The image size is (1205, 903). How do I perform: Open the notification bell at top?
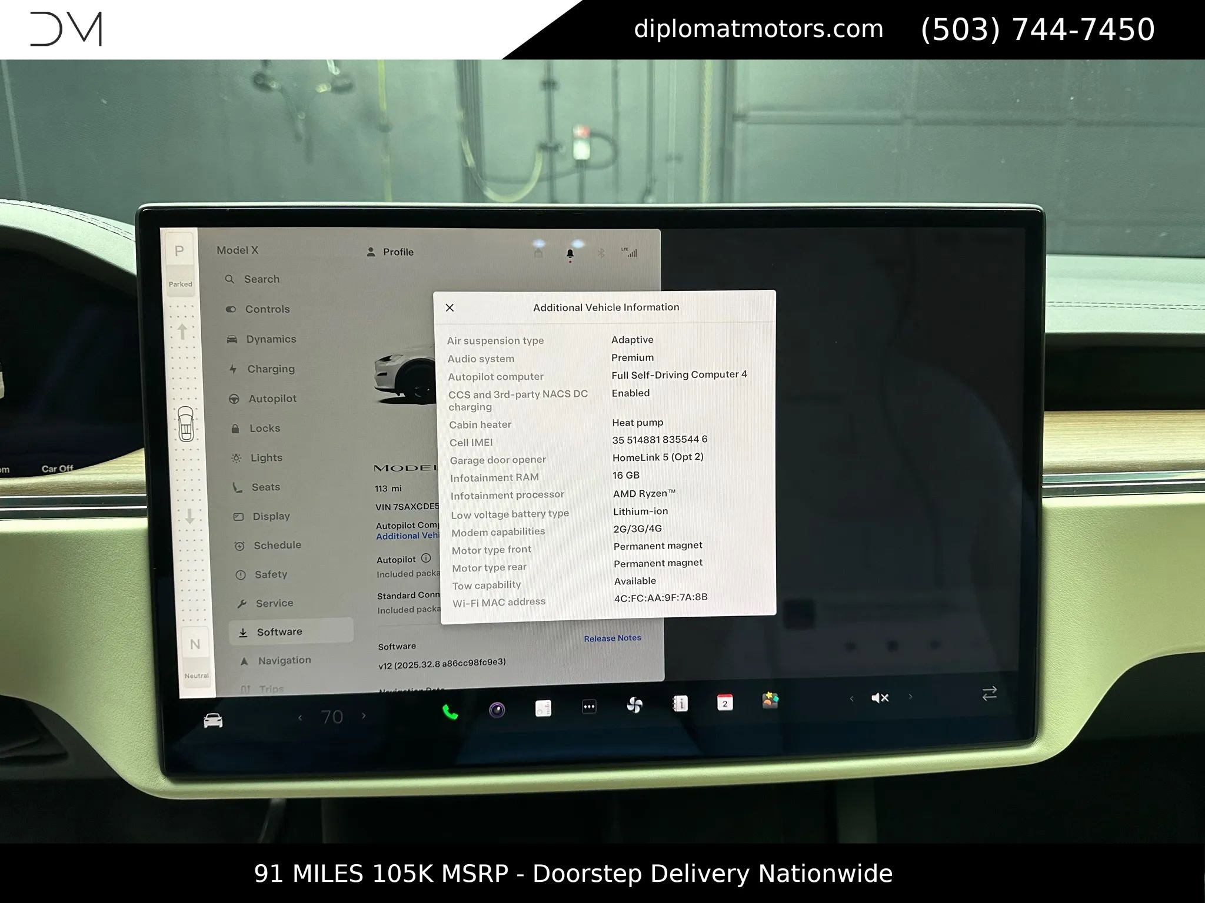(x=570, y=253)
